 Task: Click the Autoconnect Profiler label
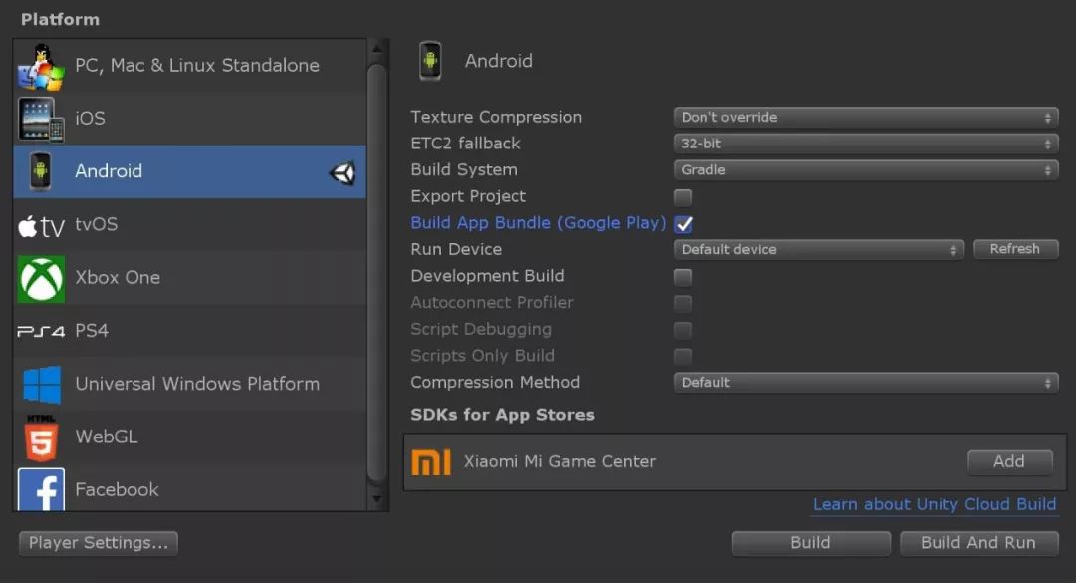tap(492, 303)
